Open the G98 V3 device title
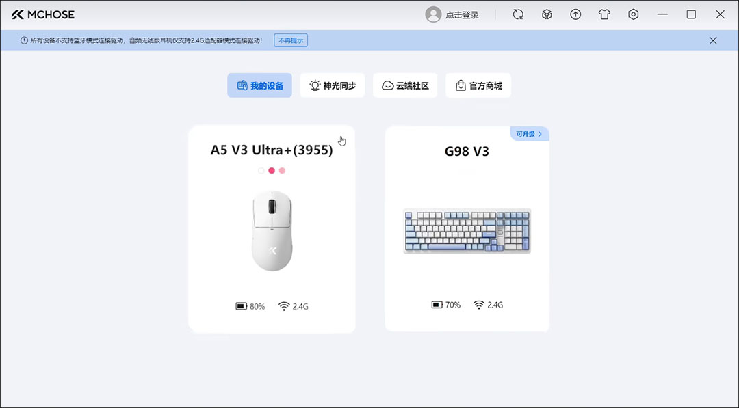Viewport: 739px width, 408px height. [x=467, y=152]
